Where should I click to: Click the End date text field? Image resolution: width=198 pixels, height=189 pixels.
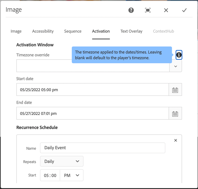(92, 114)
